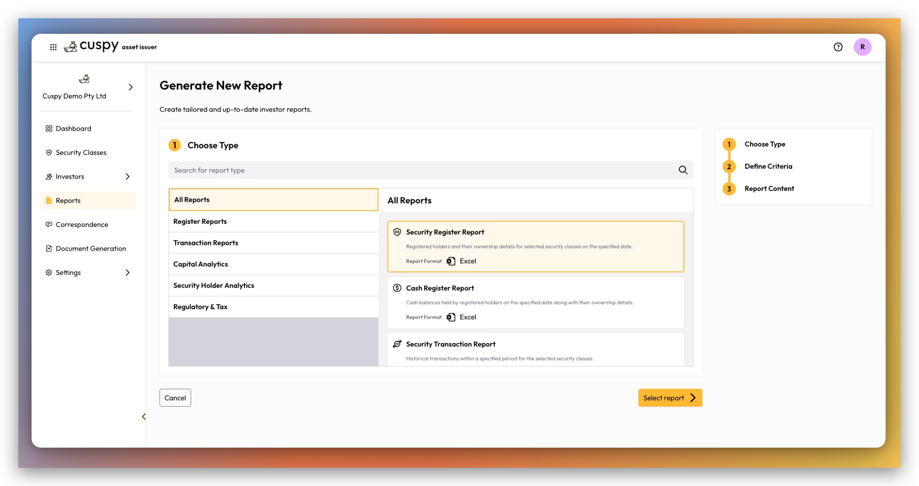This screenshot has width=919, height=486.
Task: Click the 'asset issuer' header label
Action: (139, 47)
